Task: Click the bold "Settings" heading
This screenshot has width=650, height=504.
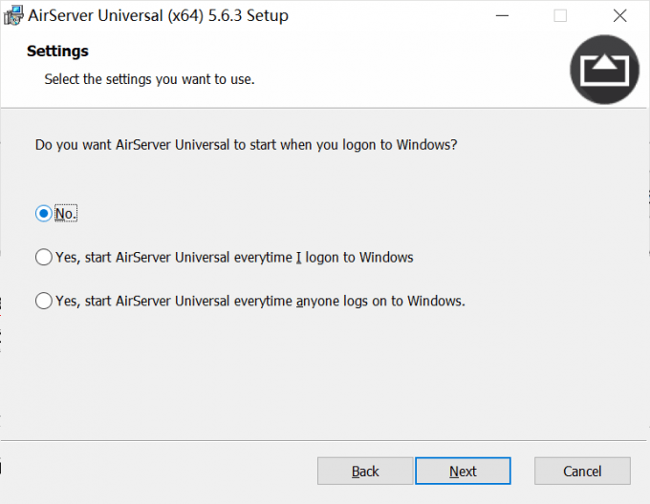Action: [57, 51]
